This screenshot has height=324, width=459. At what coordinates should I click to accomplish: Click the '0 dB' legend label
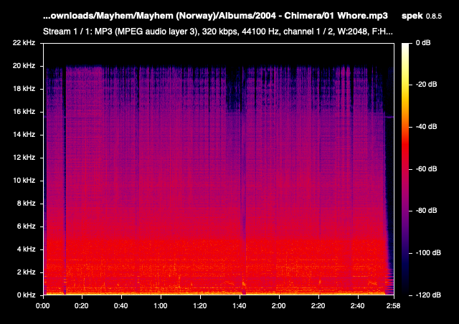pyautogui.click(x=423, y=43)
